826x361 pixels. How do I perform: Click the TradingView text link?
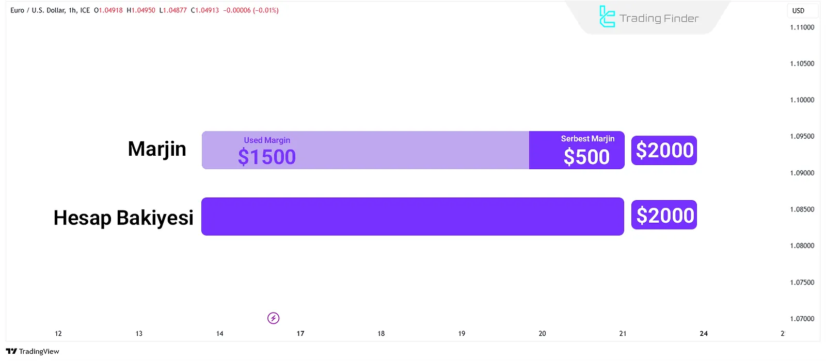39,352
